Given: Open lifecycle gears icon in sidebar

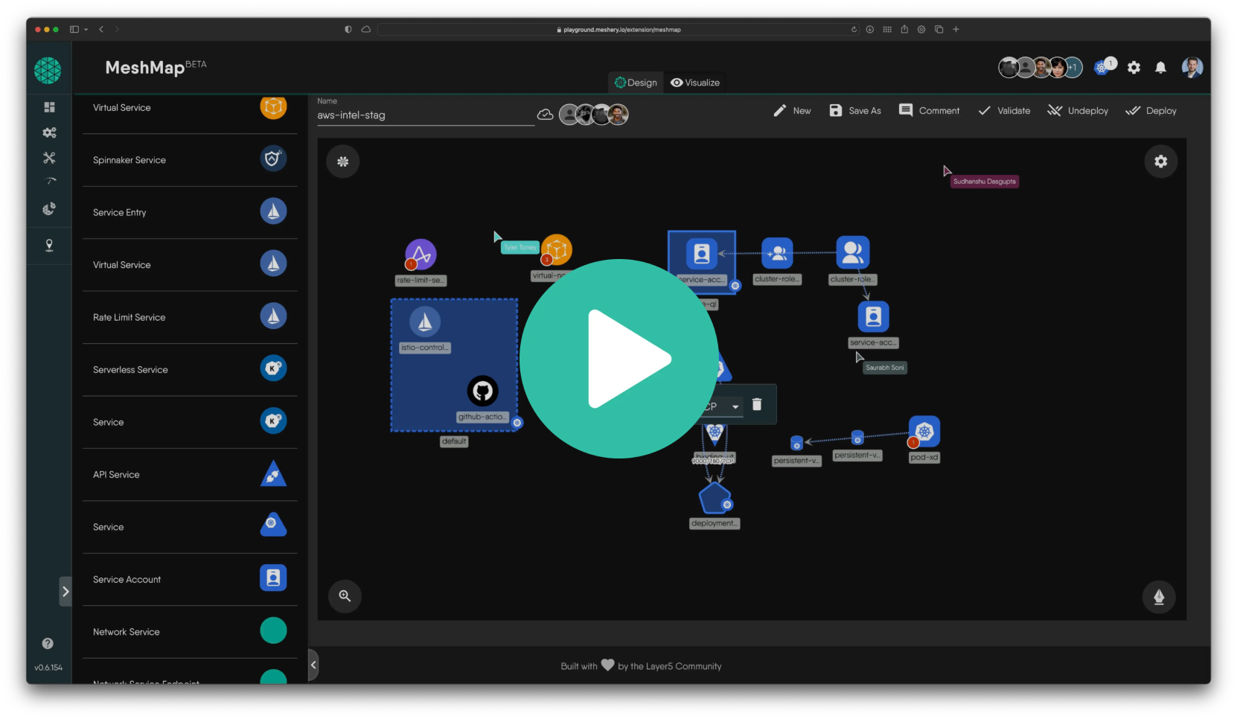Looking at the screenshot, I should [49, 132].
